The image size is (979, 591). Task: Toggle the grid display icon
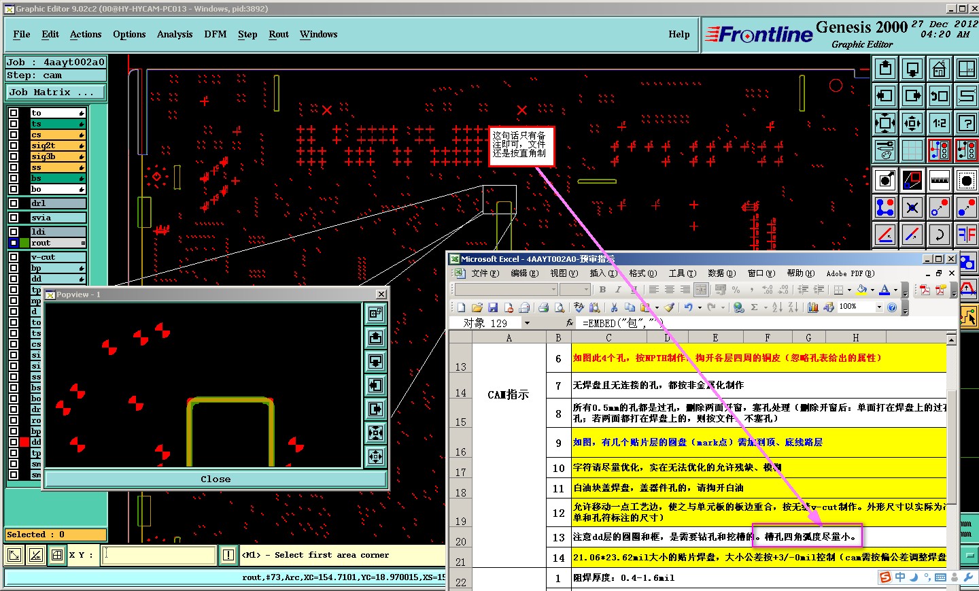[912, 150]
